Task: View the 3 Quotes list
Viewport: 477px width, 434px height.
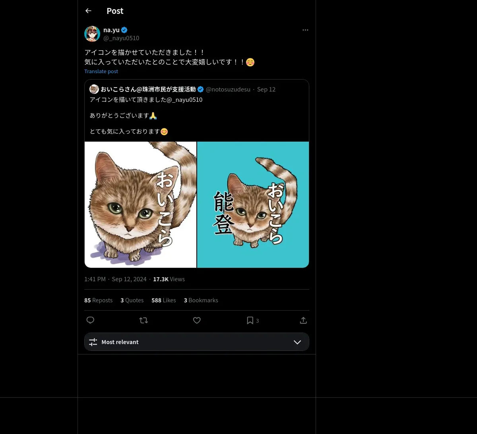Action: 132,300
